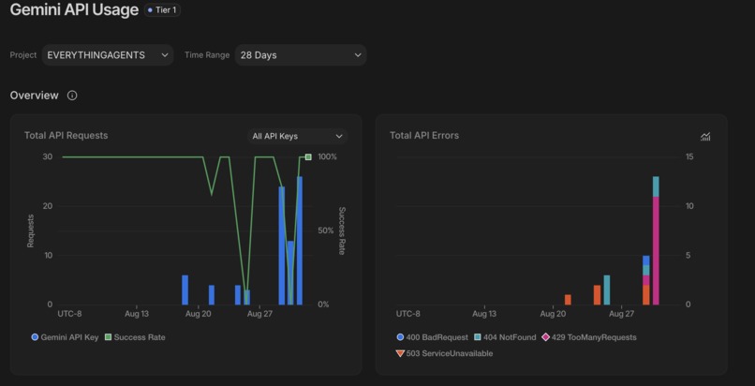The width and height of the screenshot is (755, 386).
Task: Click the Overview section label
Action: (x=34, y=96)
